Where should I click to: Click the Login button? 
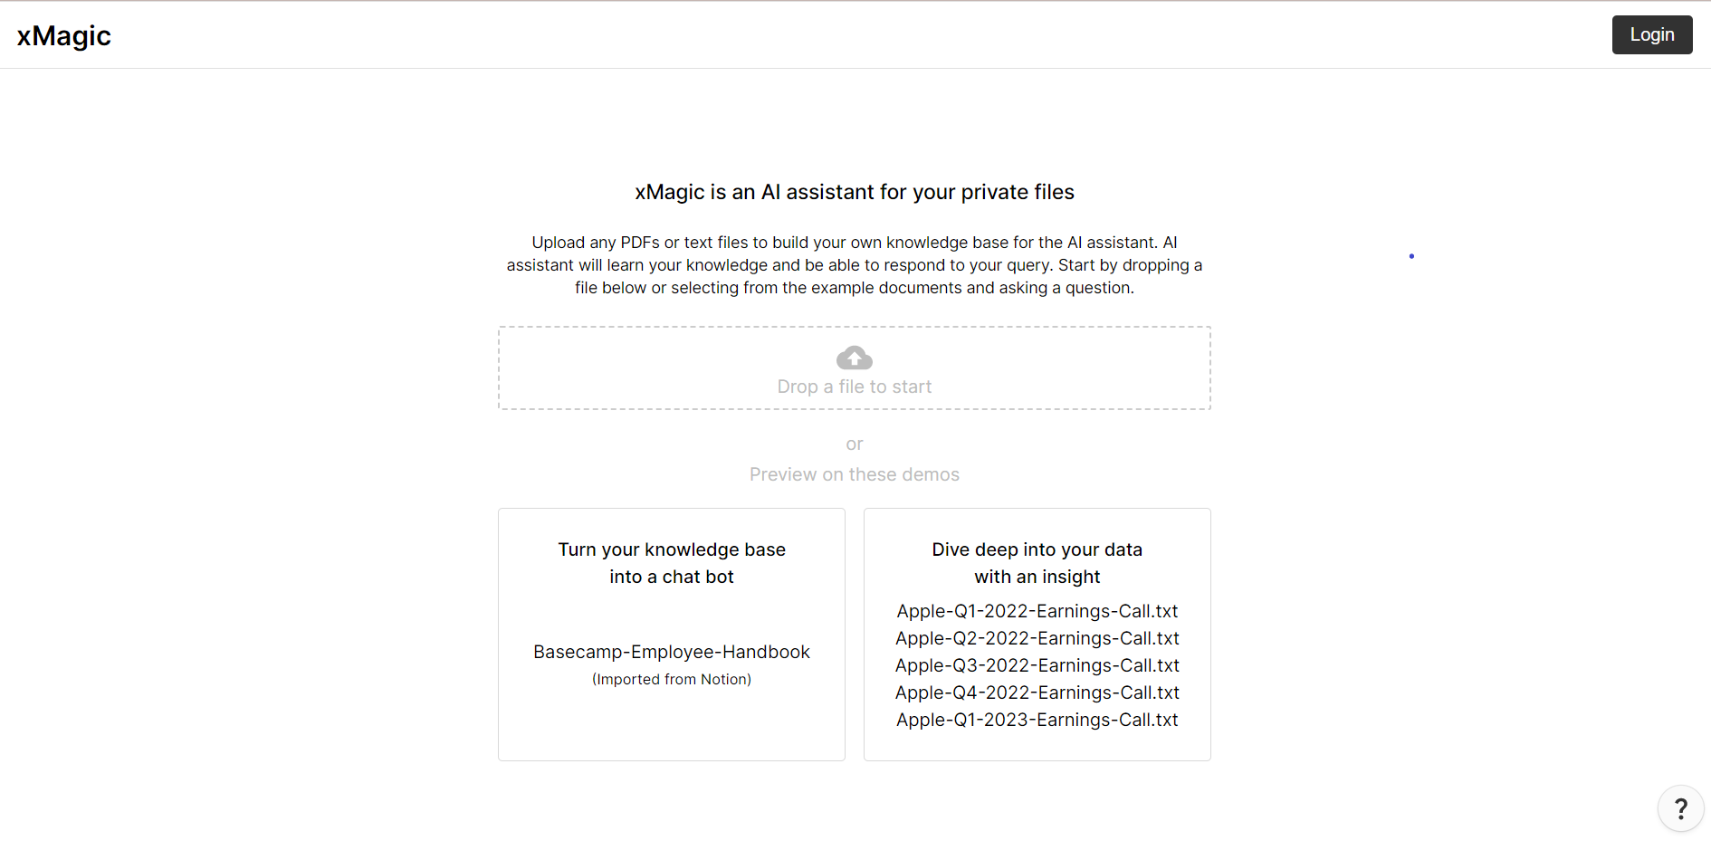pos(1651,34)
